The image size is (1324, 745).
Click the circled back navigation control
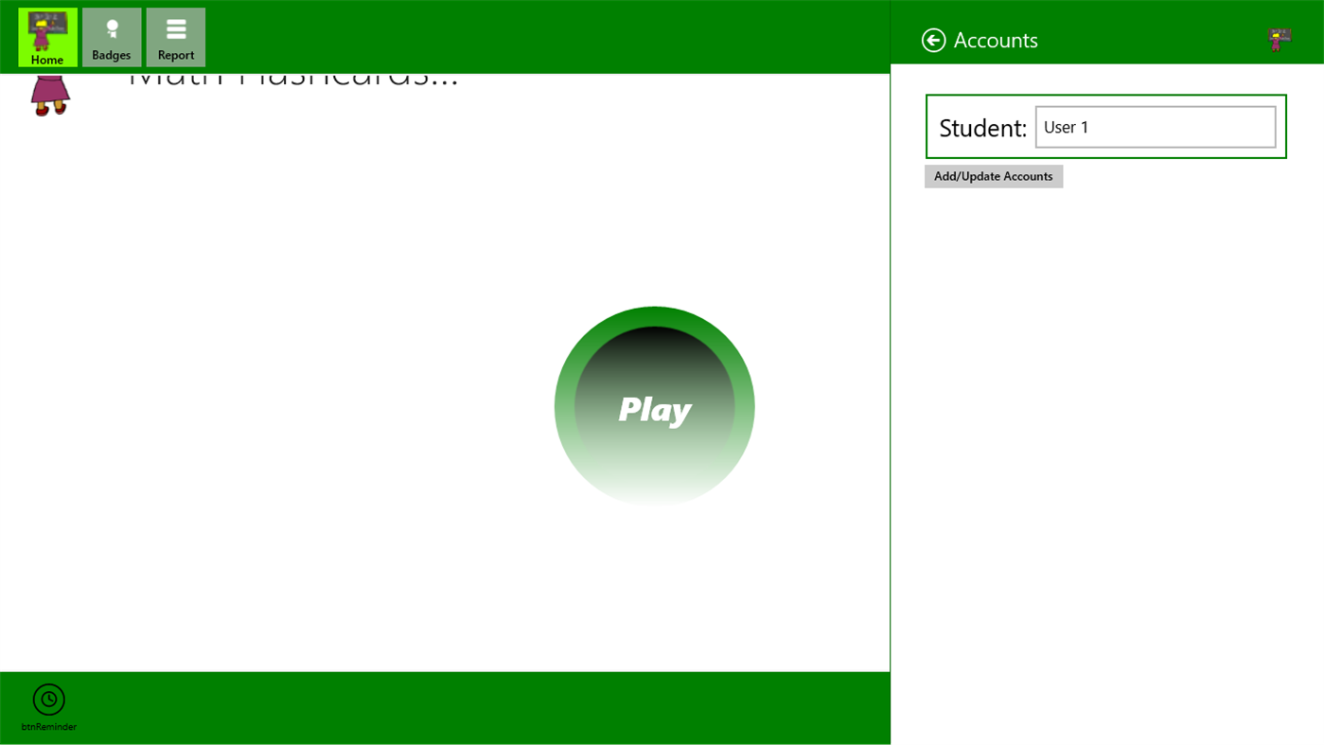[x=932, y=40]
